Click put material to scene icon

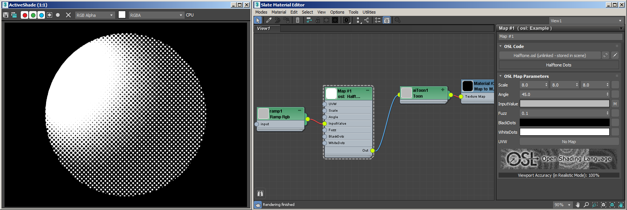pos(278,20)
